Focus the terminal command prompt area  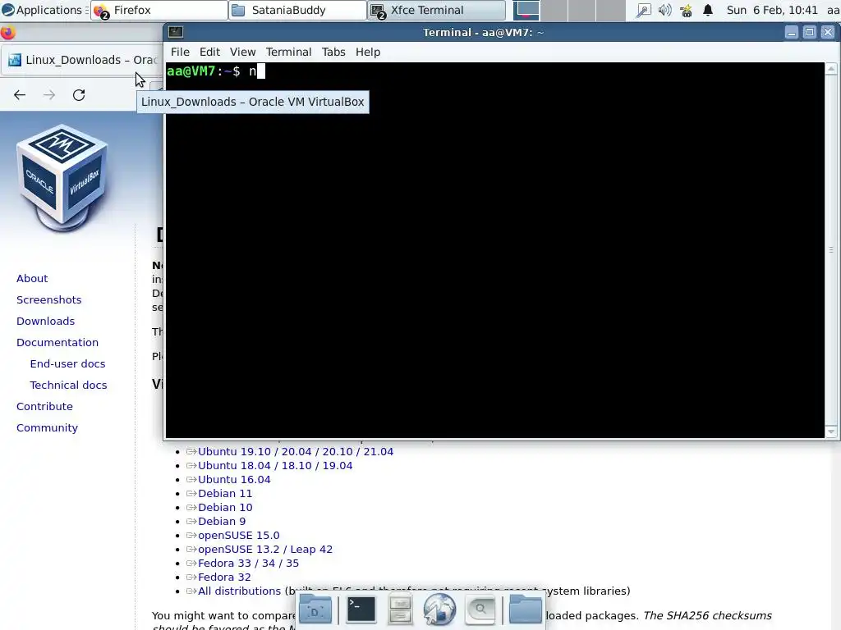494,250
